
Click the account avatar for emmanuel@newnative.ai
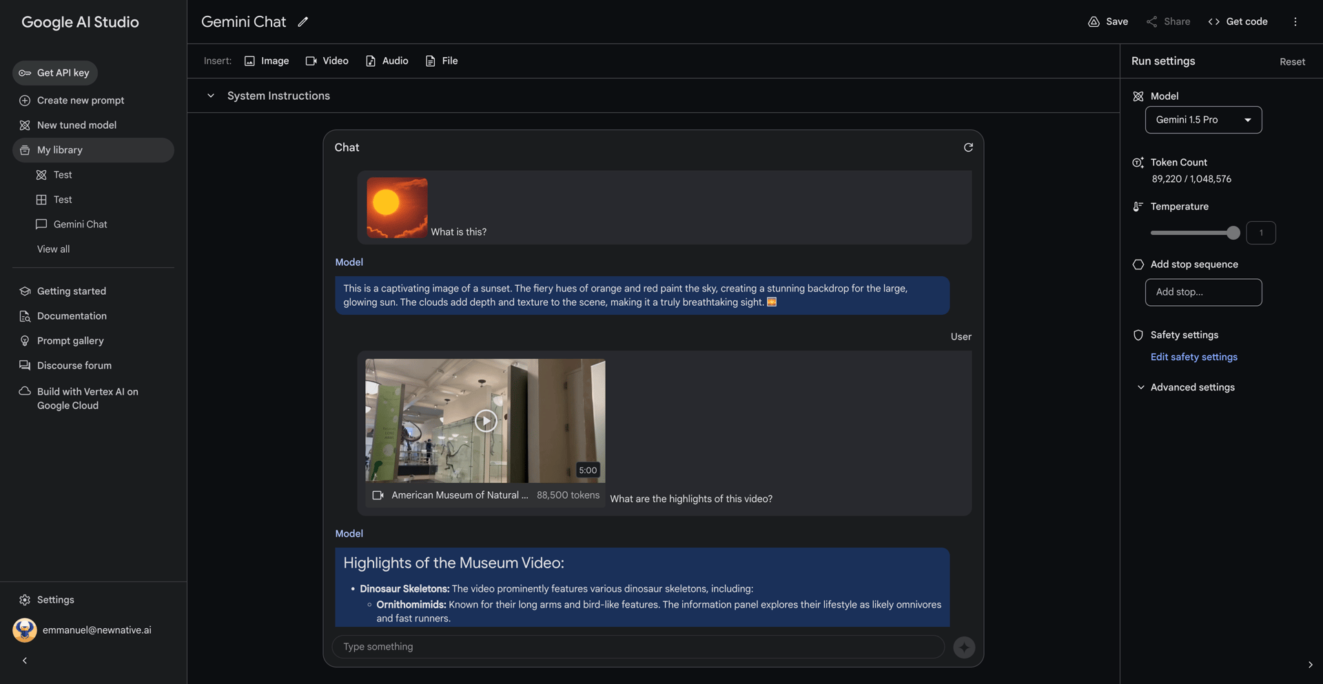coord(25,630)
